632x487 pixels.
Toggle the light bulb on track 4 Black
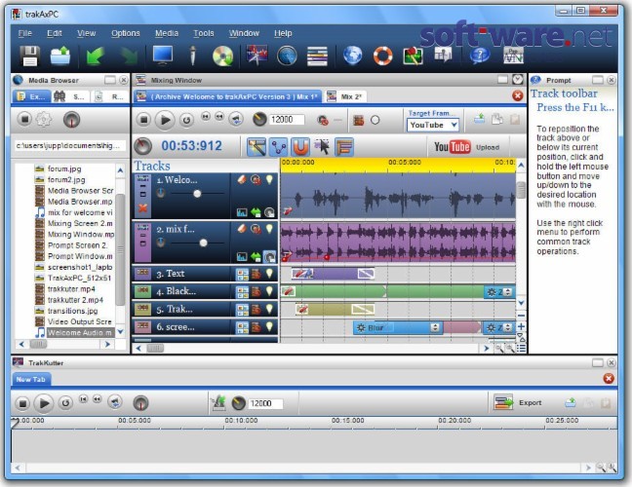(269, 291)
